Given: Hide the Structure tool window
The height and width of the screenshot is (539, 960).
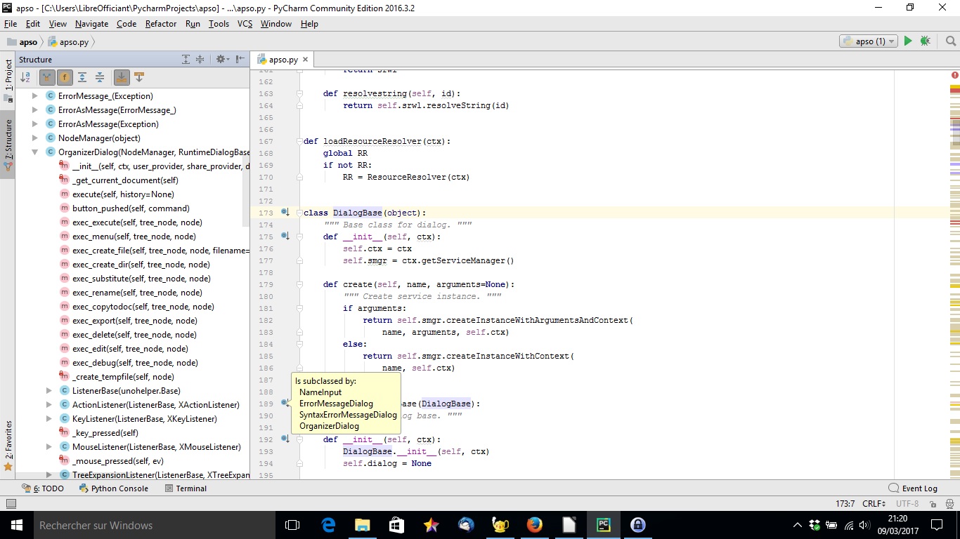Looking at the screenshot, I should pyautogui.click(x=240, y=60).
